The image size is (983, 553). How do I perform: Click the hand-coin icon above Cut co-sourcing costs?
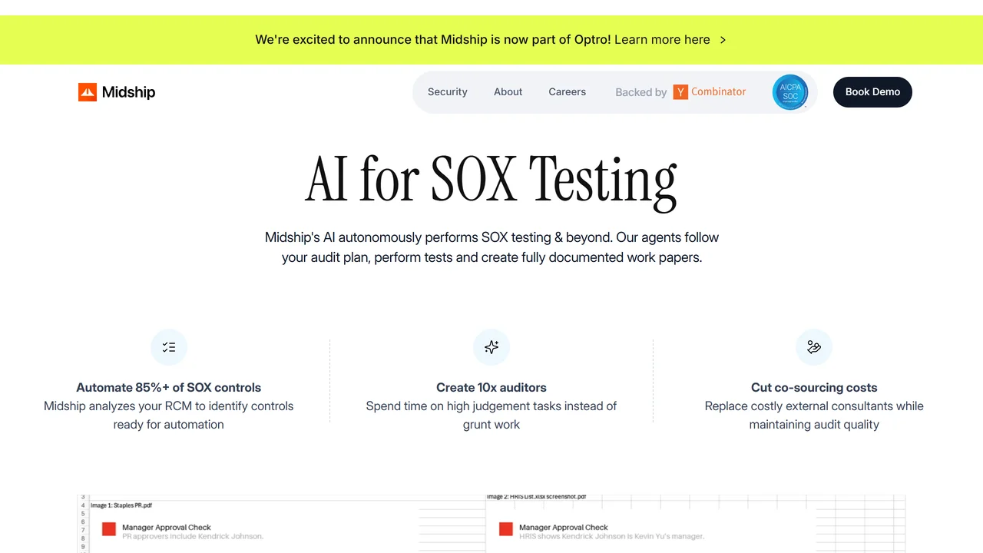(x=814, y=347)
